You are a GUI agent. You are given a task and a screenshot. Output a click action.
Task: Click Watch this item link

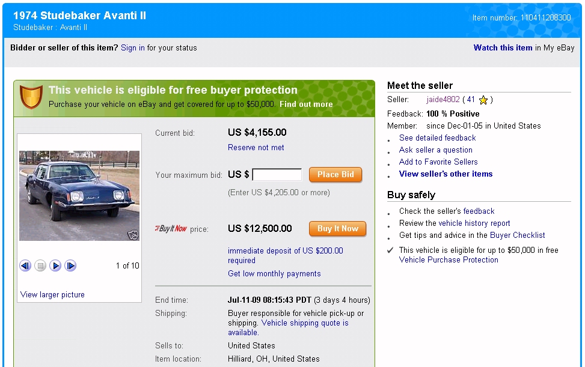point(503,48)
